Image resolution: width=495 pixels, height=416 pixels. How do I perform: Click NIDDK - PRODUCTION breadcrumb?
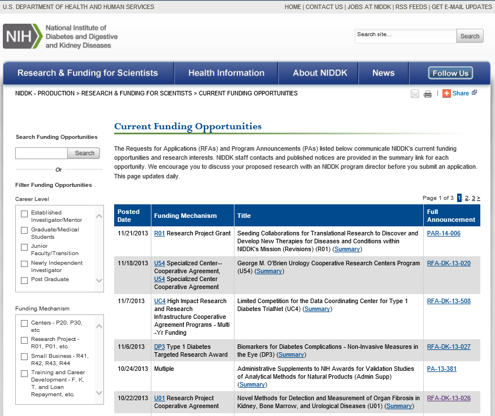pyautogui.click(x=45, y=93)
